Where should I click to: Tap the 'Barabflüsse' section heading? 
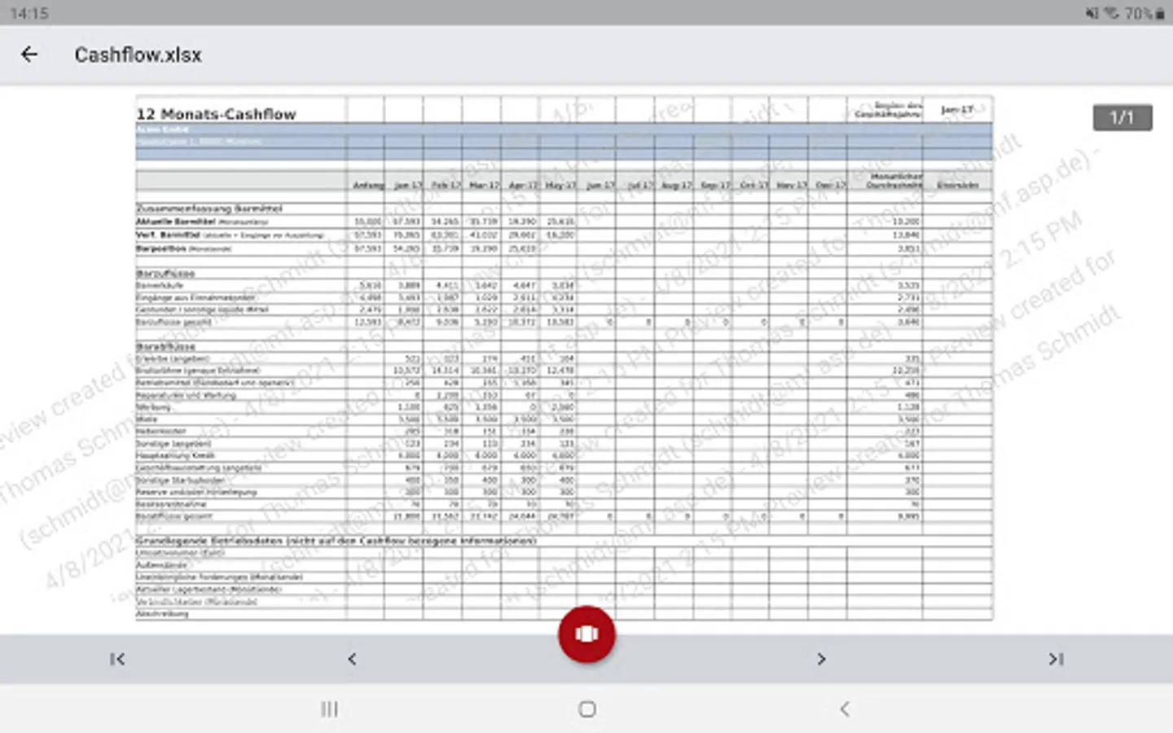pyautogui.click(x=165, y=346)
